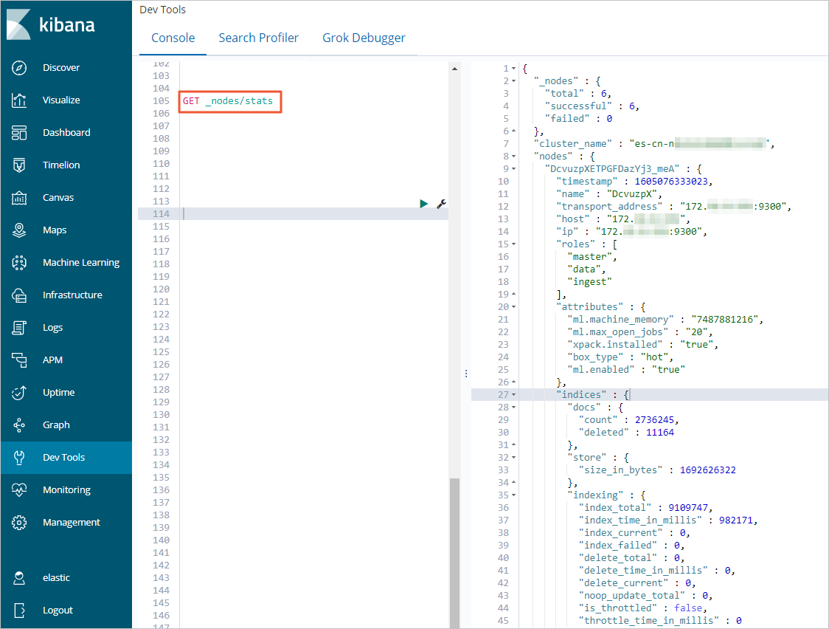This screenshot has width=829, height=629.
Task: Click "is_throttled" false value
Action: [x=688, y=608]
